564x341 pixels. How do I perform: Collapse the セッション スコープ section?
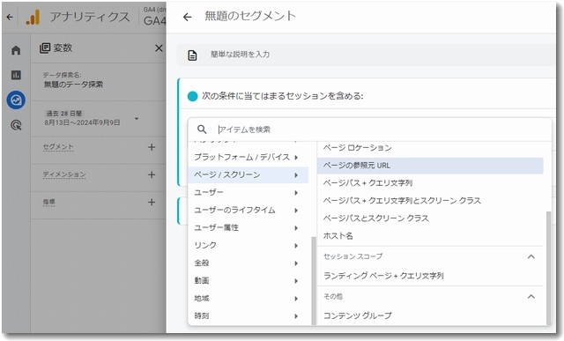click(x=531, y=256)
